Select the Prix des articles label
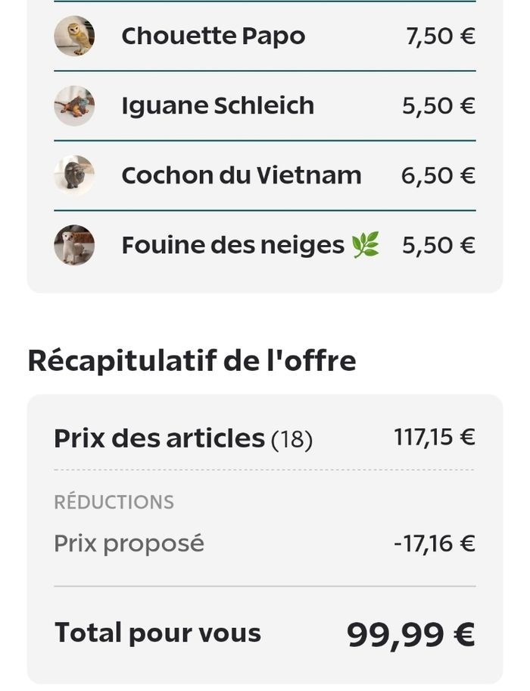This screenshot has height=691, width=530. pos(159,438)
